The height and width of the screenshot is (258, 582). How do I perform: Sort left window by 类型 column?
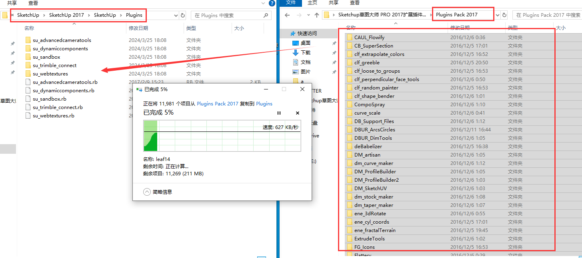click(191, 28)
